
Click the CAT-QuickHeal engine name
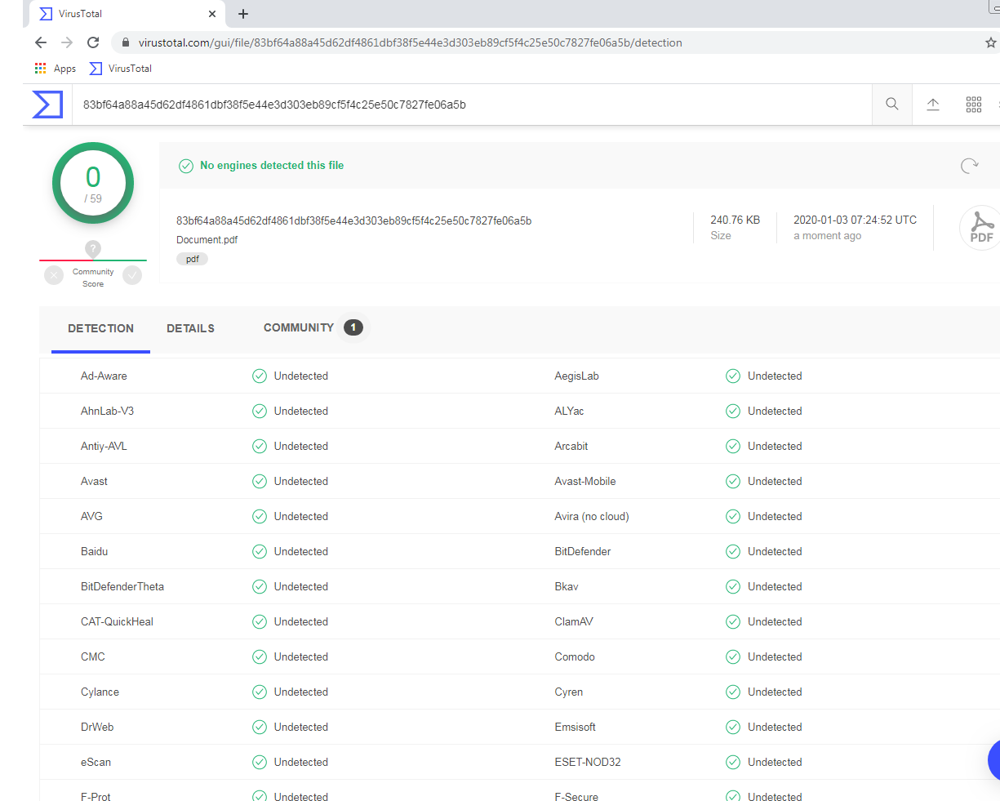point(117,621)
